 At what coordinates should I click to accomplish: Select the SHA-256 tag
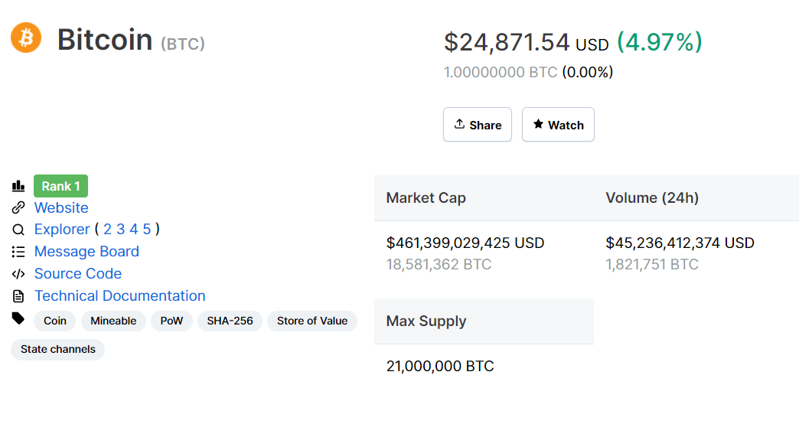[x=230, y=321]
